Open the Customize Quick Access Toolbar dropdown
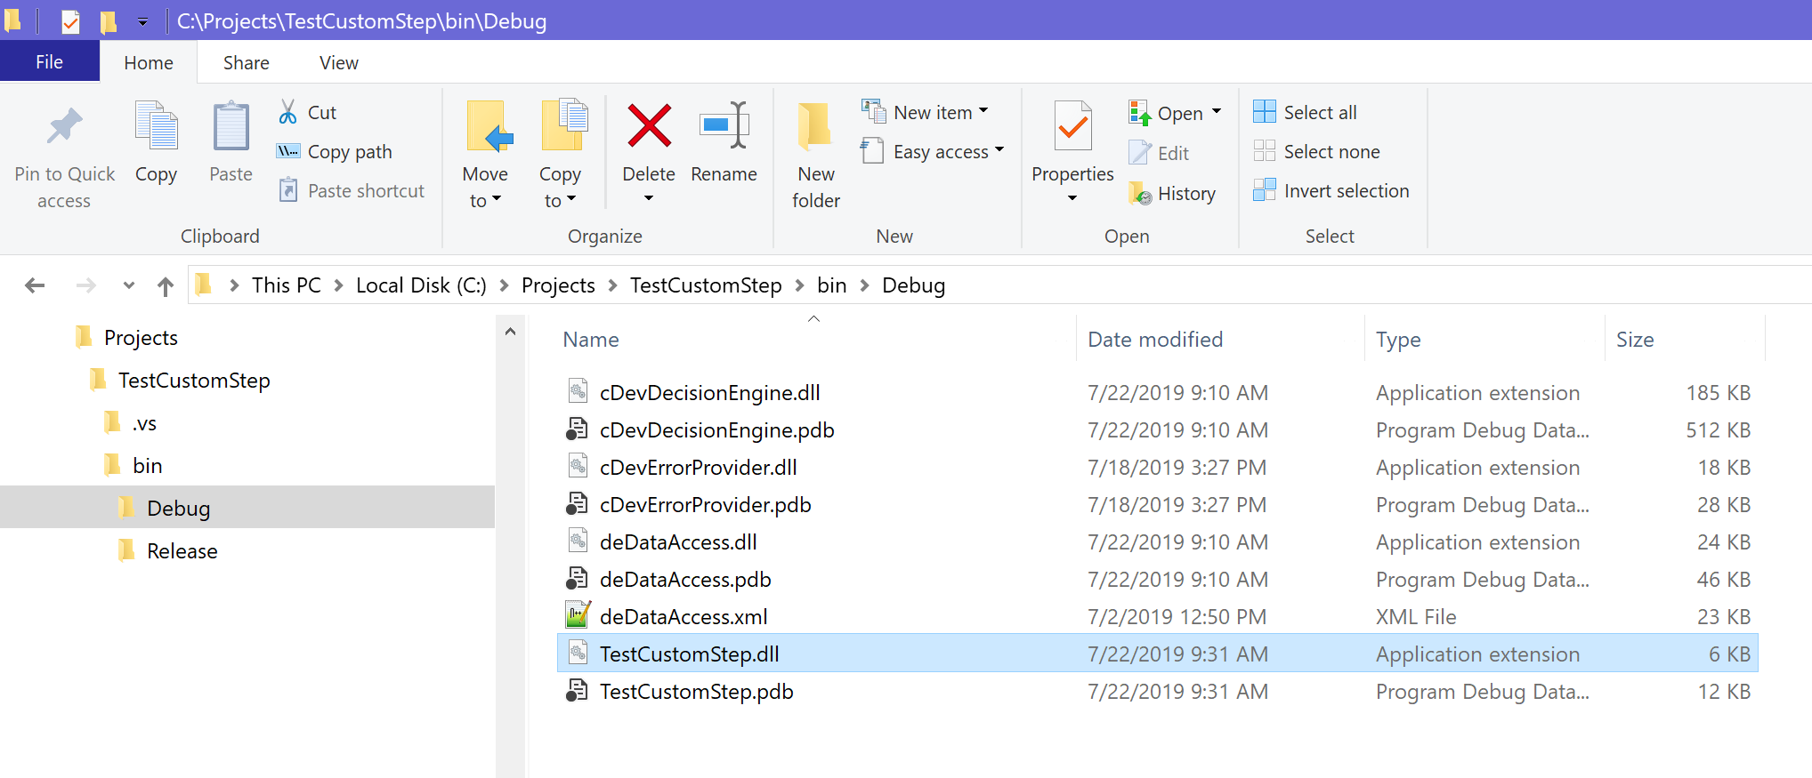Screen dimensions: 1812x778 coord(142,22)
